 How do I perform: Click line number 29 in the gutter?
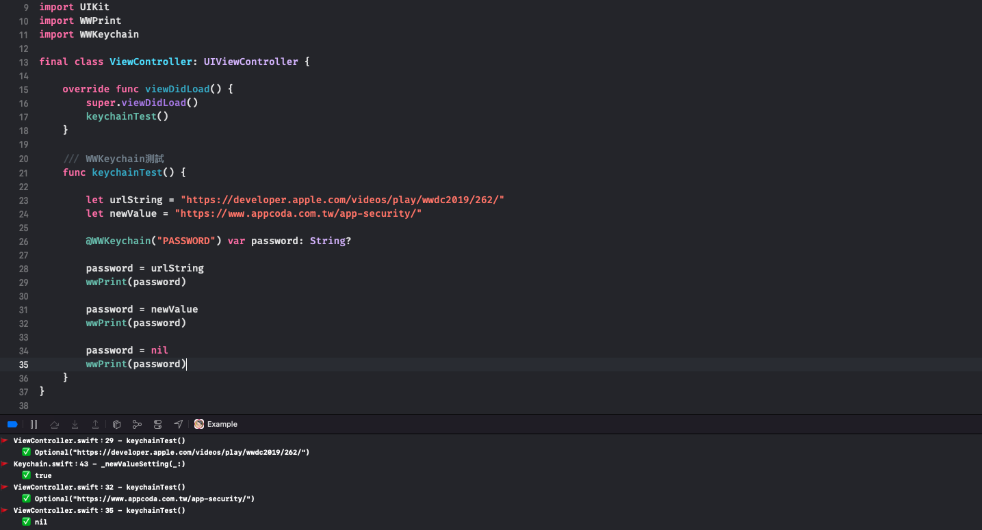point(23,282)
